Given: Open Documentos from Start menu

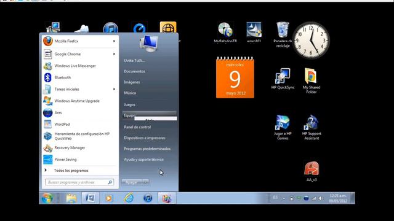Looking at the screenshot, I should coord(134,71).
